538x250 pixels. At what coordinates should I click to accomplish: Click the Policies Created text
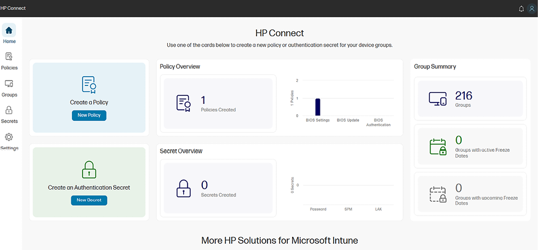(x=218, y=110)
